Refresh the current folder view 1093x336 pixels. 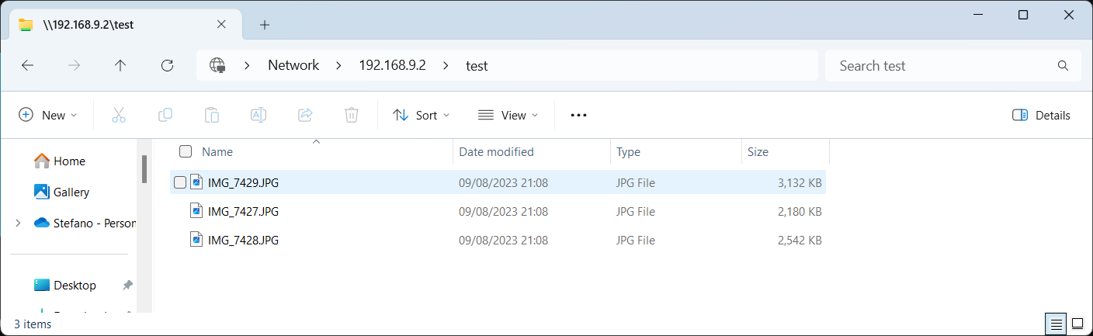point(167,66)
